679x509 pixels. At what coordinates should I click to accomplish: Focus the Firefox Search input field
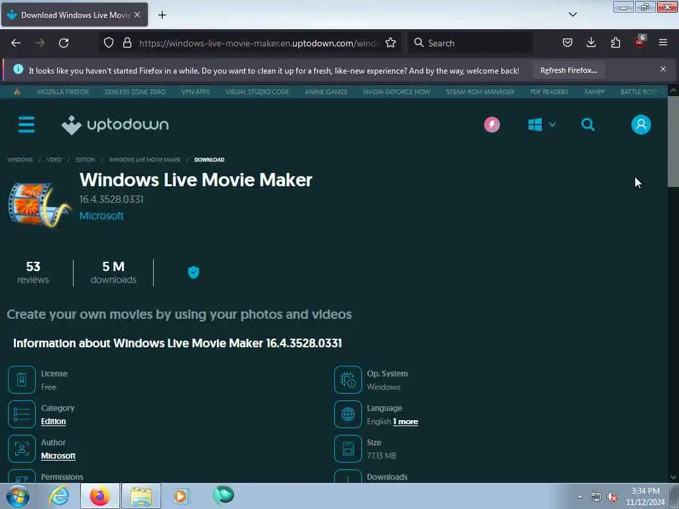[x=470, y=43]
